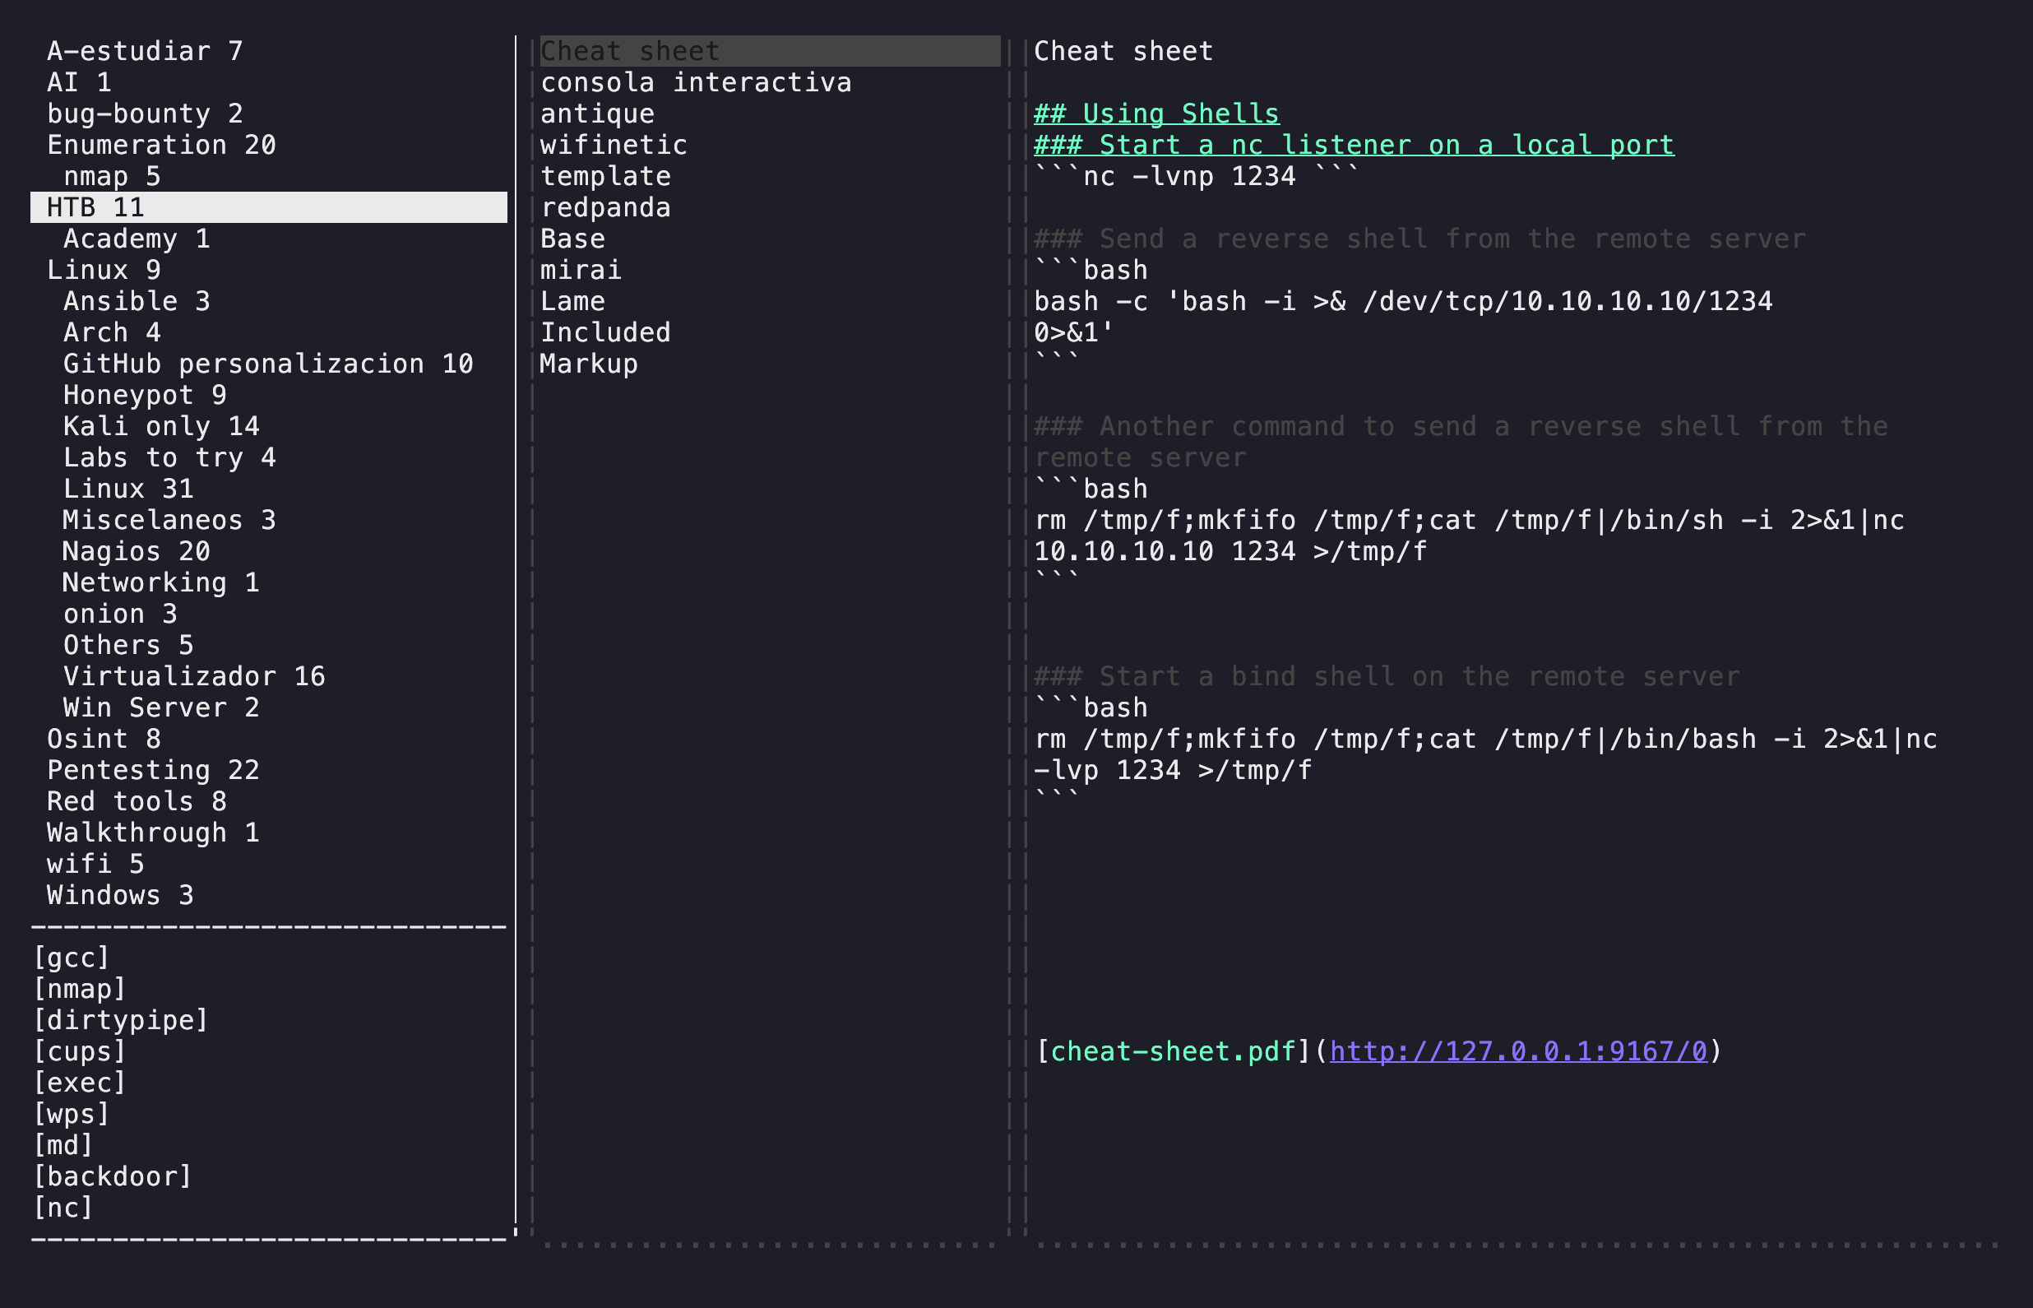Open the wifinetic note

613,146
